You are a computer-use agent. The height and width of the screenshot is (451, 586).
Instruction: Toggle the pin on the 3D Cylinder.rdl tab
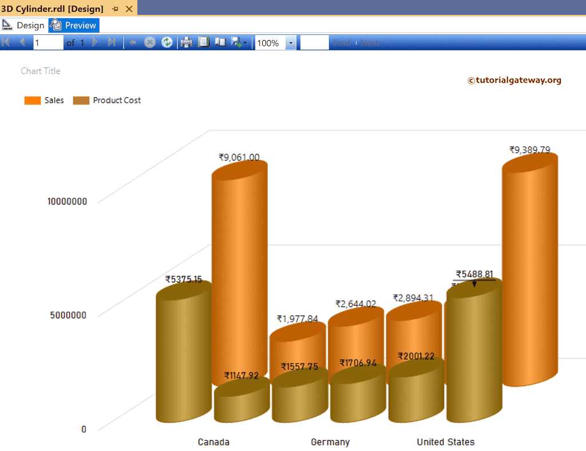point(116,9)
